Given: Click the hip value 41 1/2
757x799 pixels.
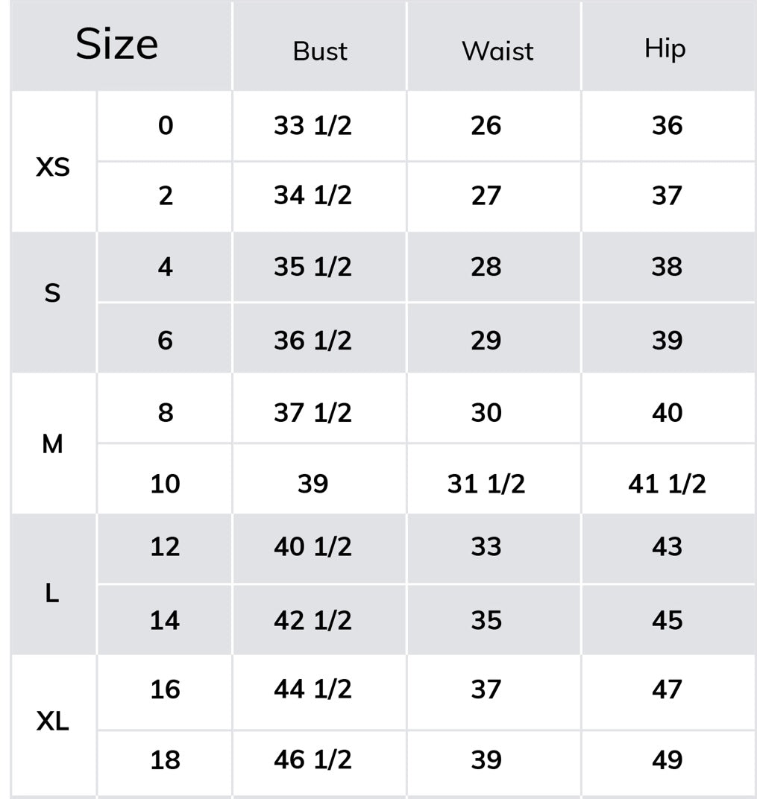Looking at the screenshot, I should (x=667, y=484).
